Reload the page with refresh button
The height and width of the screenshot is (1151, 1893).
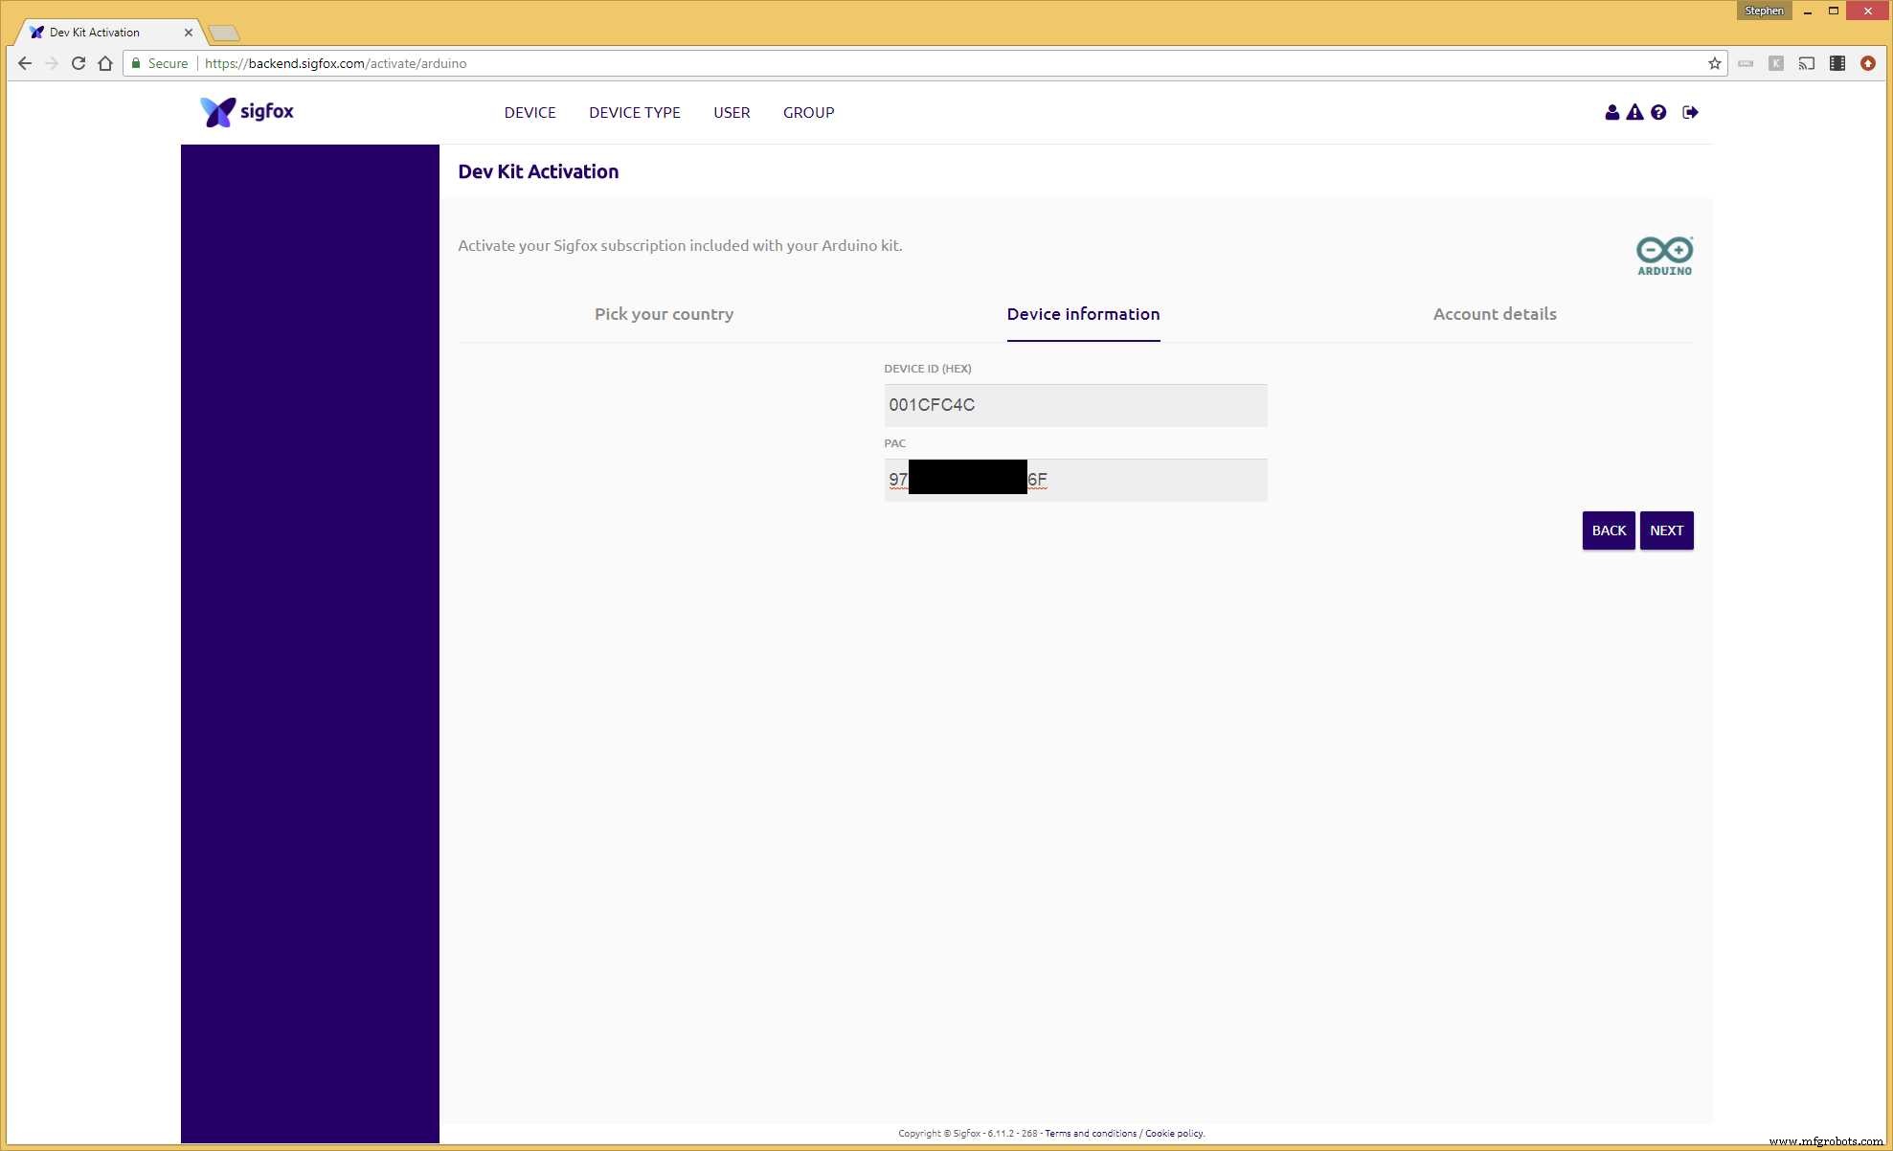coord(79,63)
